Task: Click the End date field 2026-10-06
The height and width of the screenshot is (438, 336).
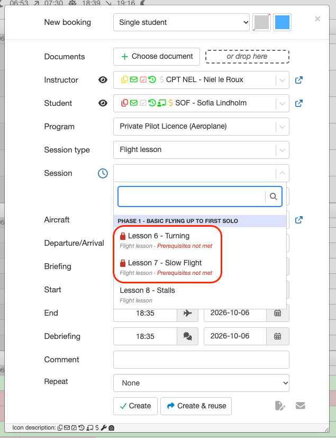Action: point(235,313)
